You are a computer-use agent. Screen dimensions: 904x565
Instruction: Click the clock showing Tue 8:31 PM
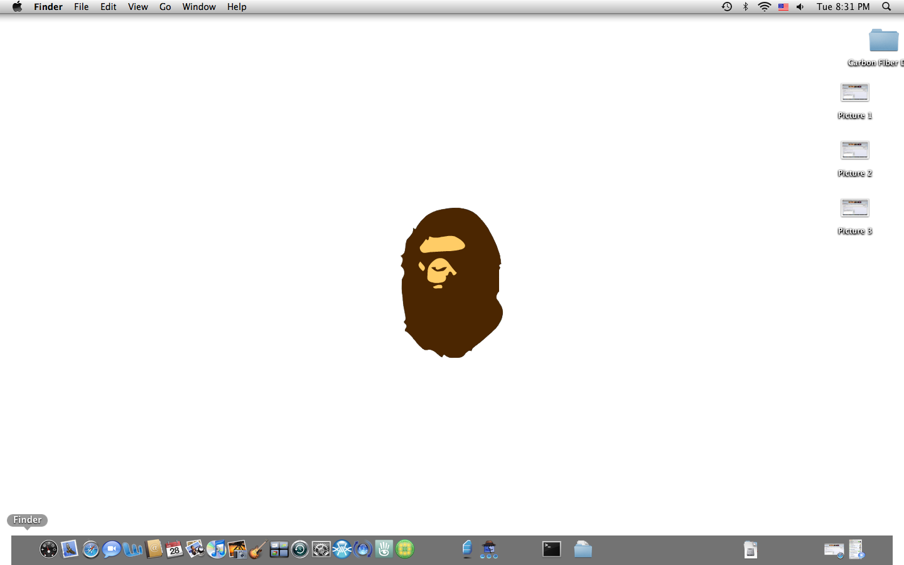coord(843,7)
